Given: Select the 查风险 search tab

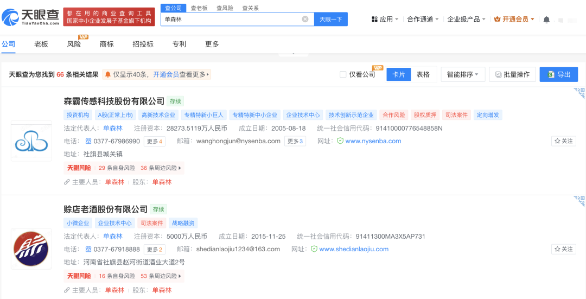Looking at the screenshot, I should point(225,8).
